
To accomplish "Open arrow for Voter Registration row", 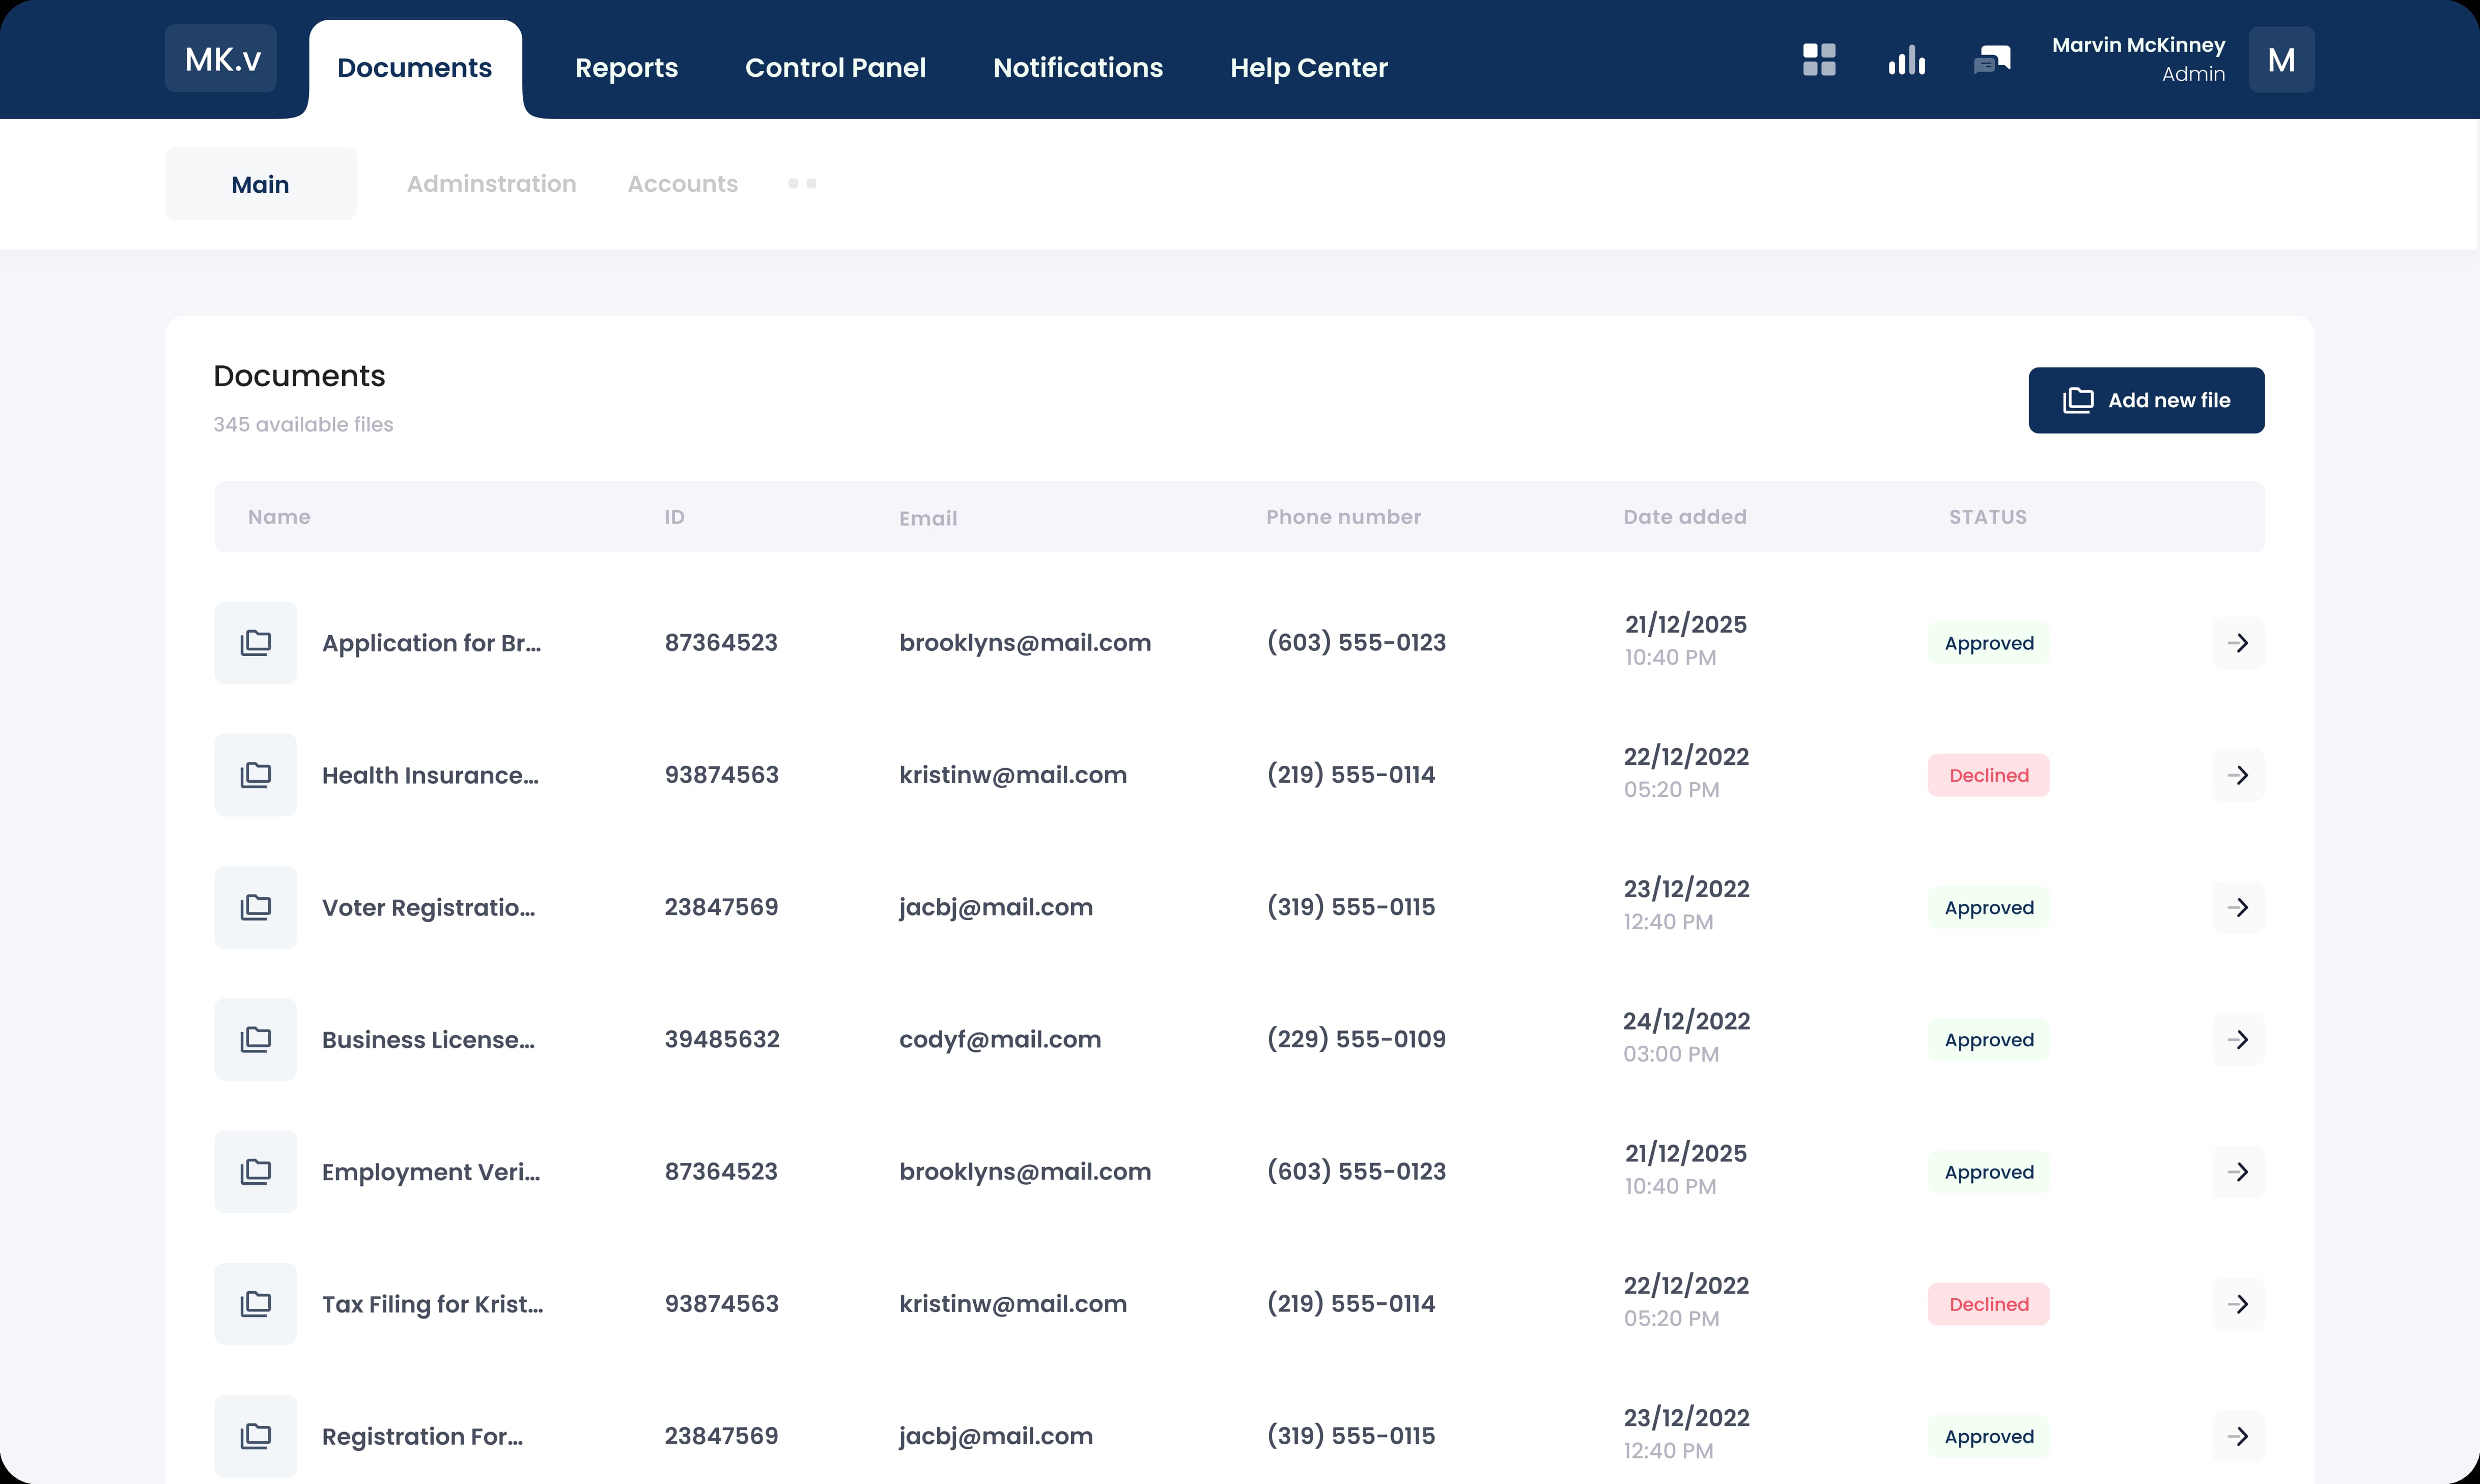I will [x=2238, y=908].
